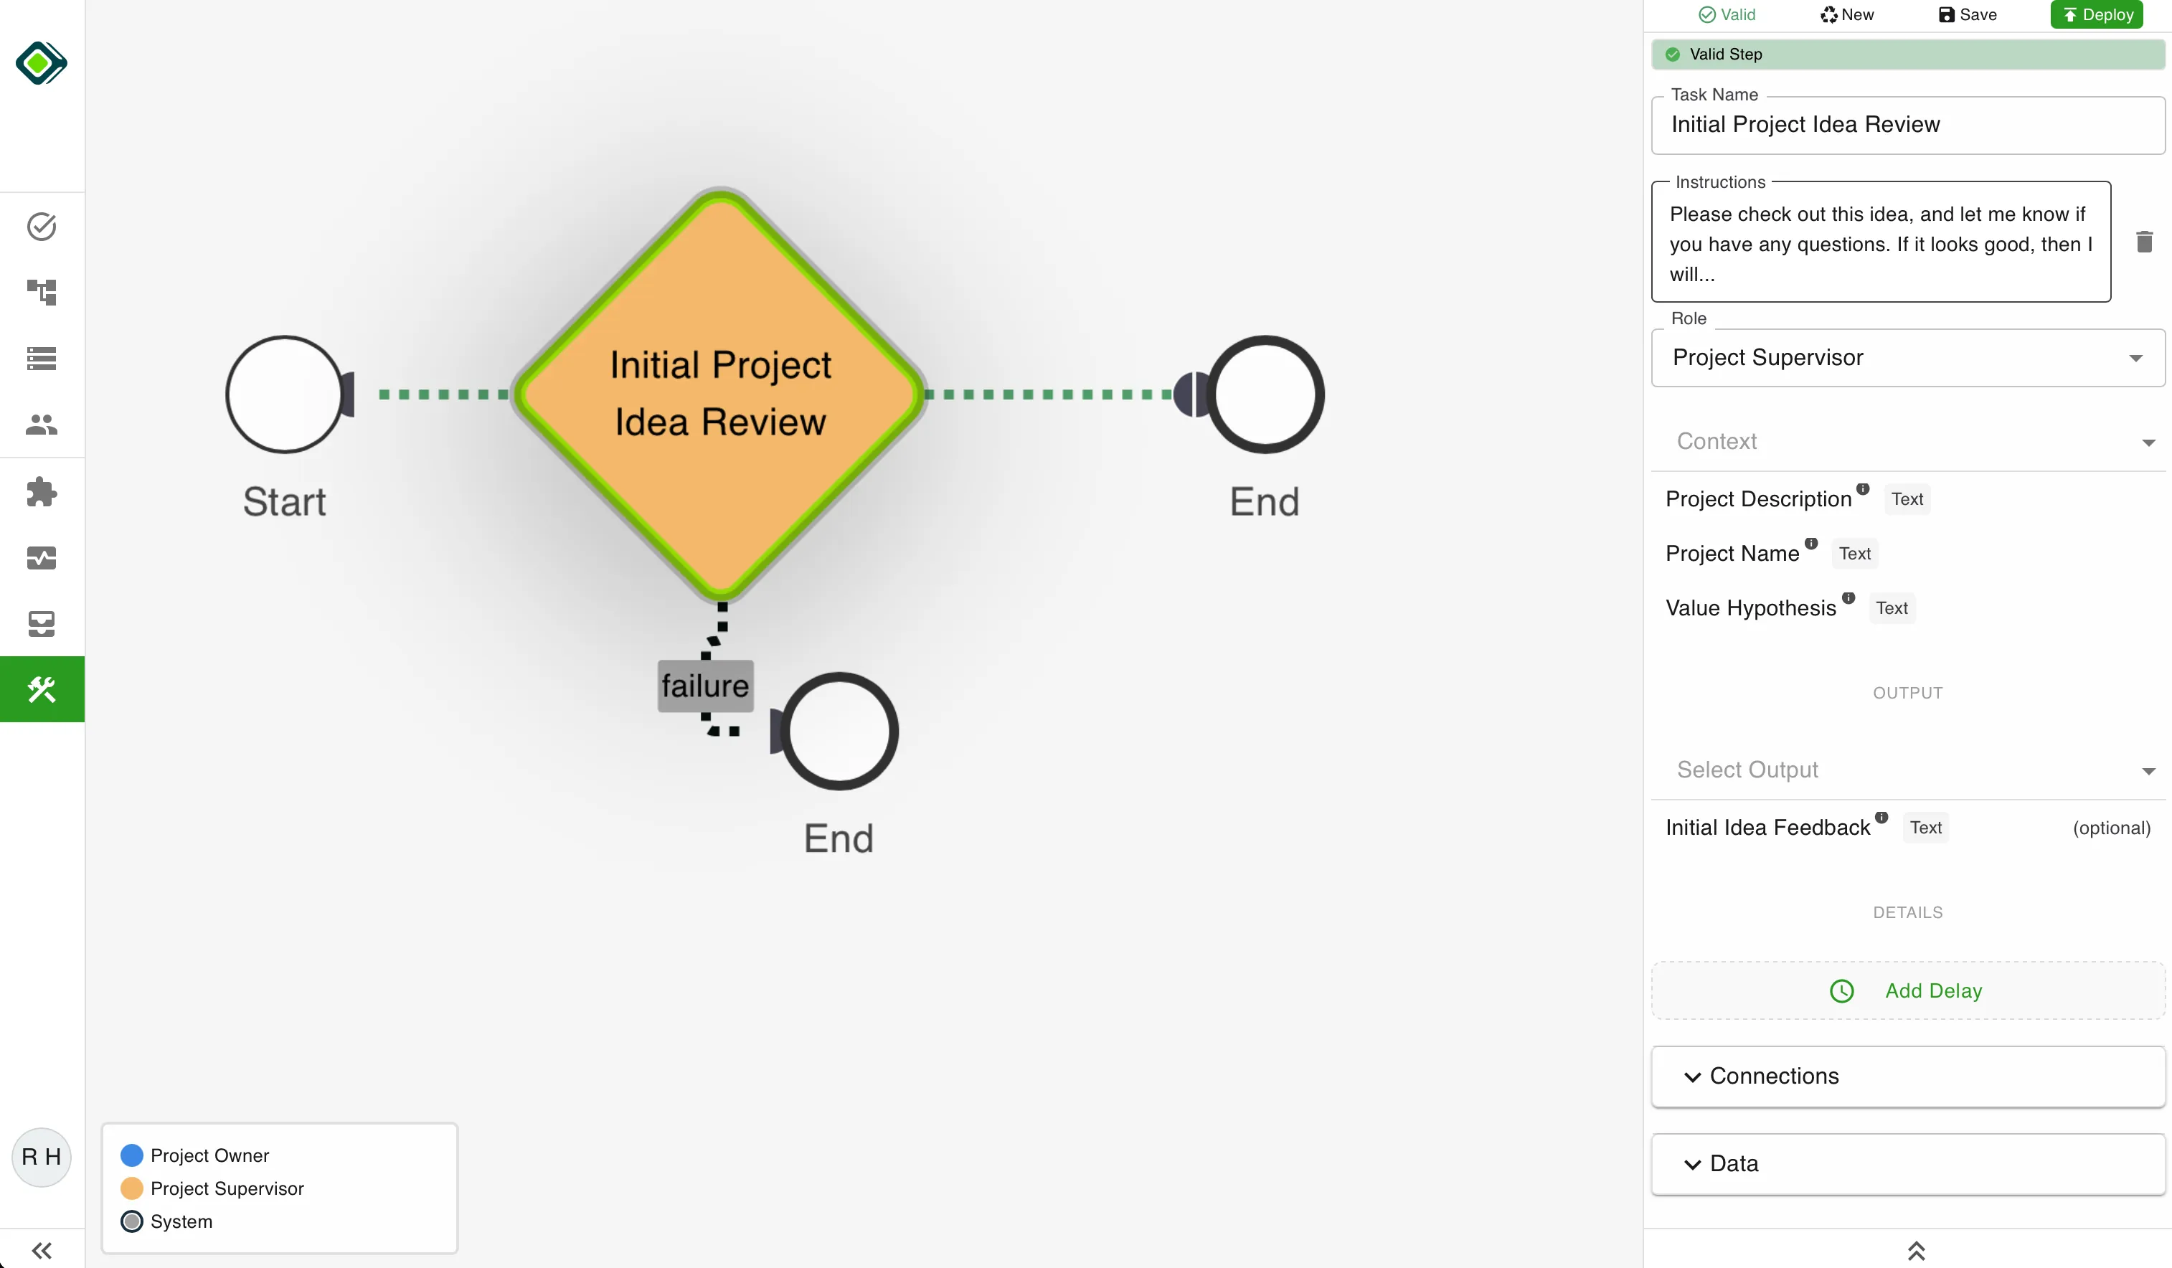Expand the Data section

coord(1907,1164)
